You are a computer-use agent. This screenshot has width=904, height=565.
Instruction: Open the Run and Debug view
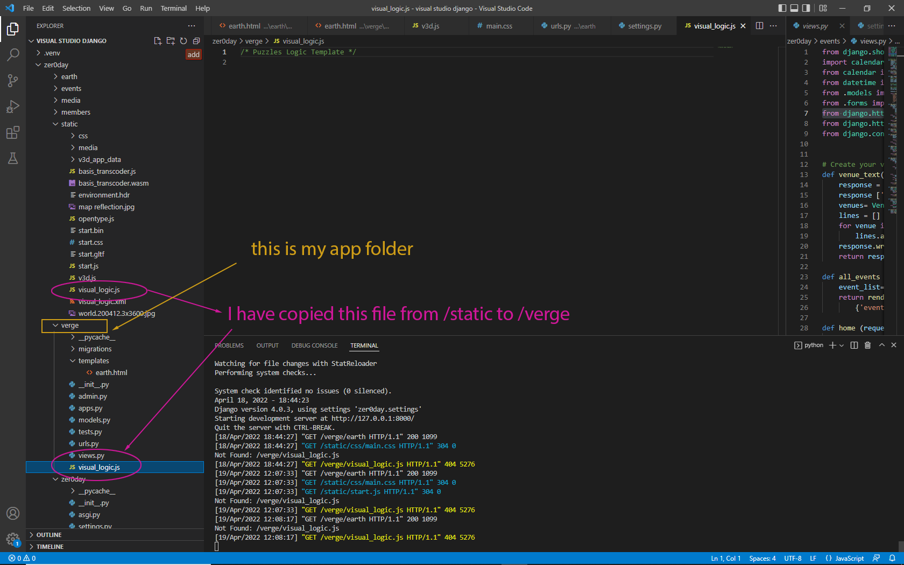(x=13, y=107)
